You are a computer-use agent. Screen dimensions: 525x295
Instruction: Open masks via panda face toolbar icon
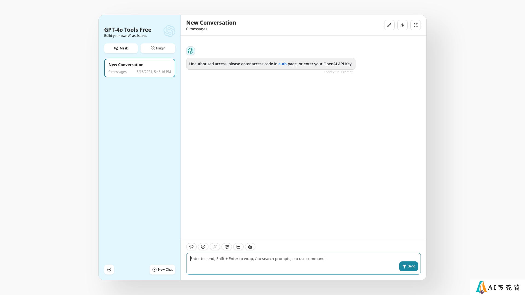tap(227, 247)
